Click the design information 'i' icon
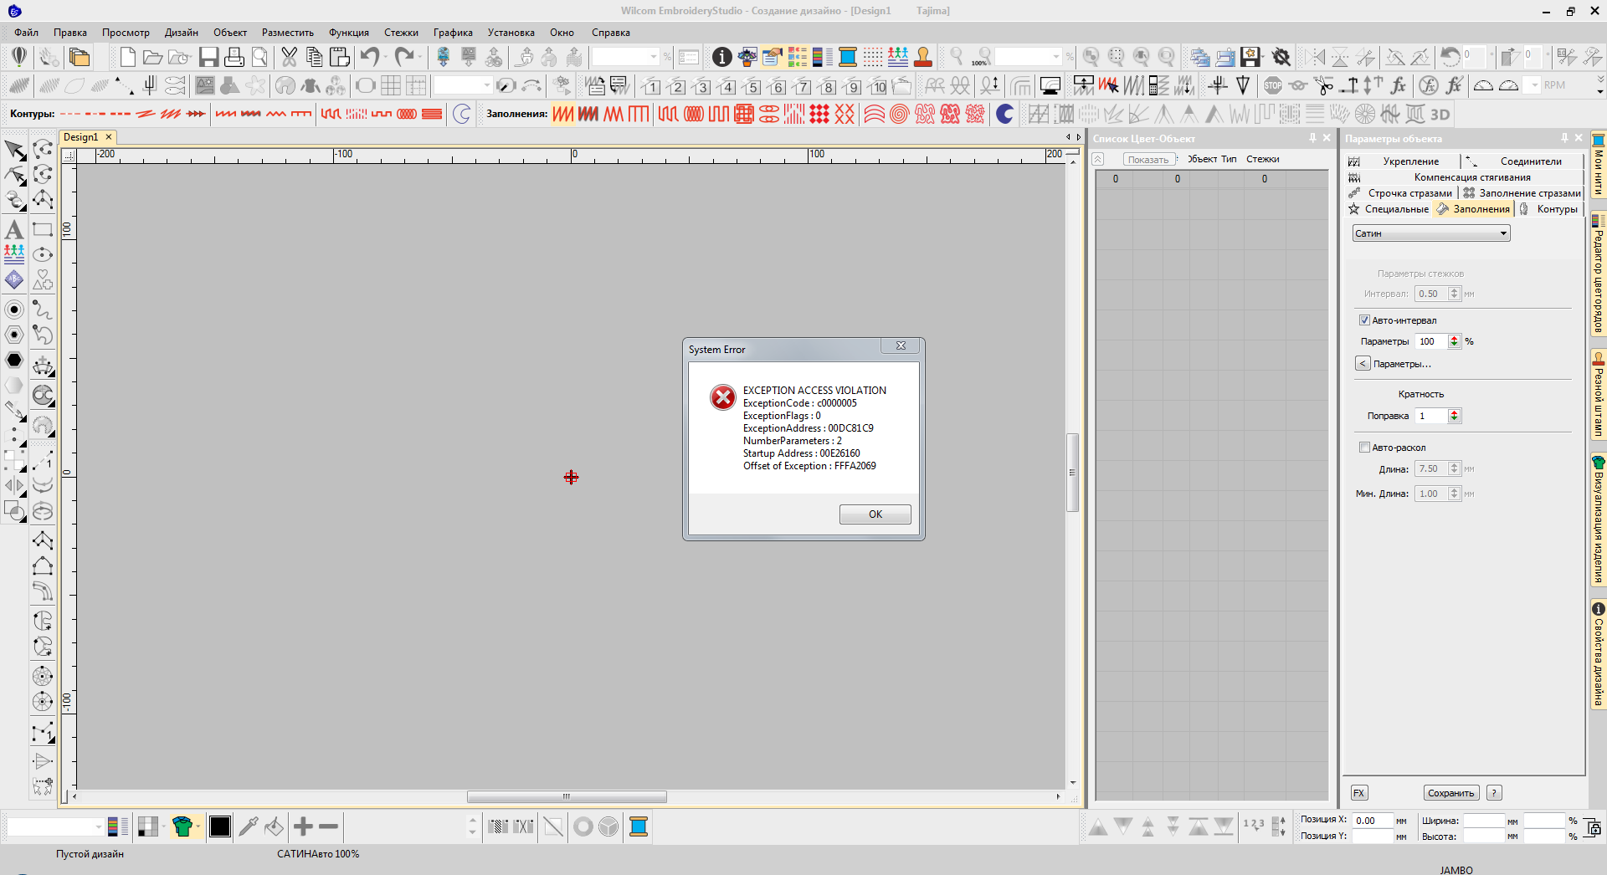1607x875 pixels. click(721, 57)
